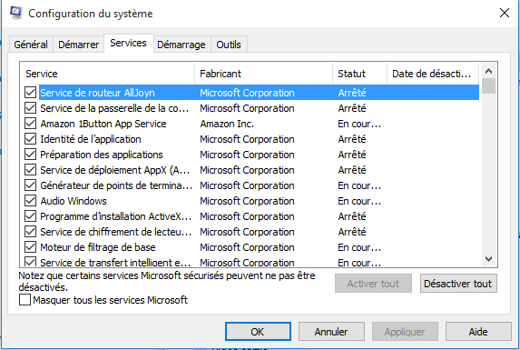Cancel changes with Annuler

click(x=331, y=332)
